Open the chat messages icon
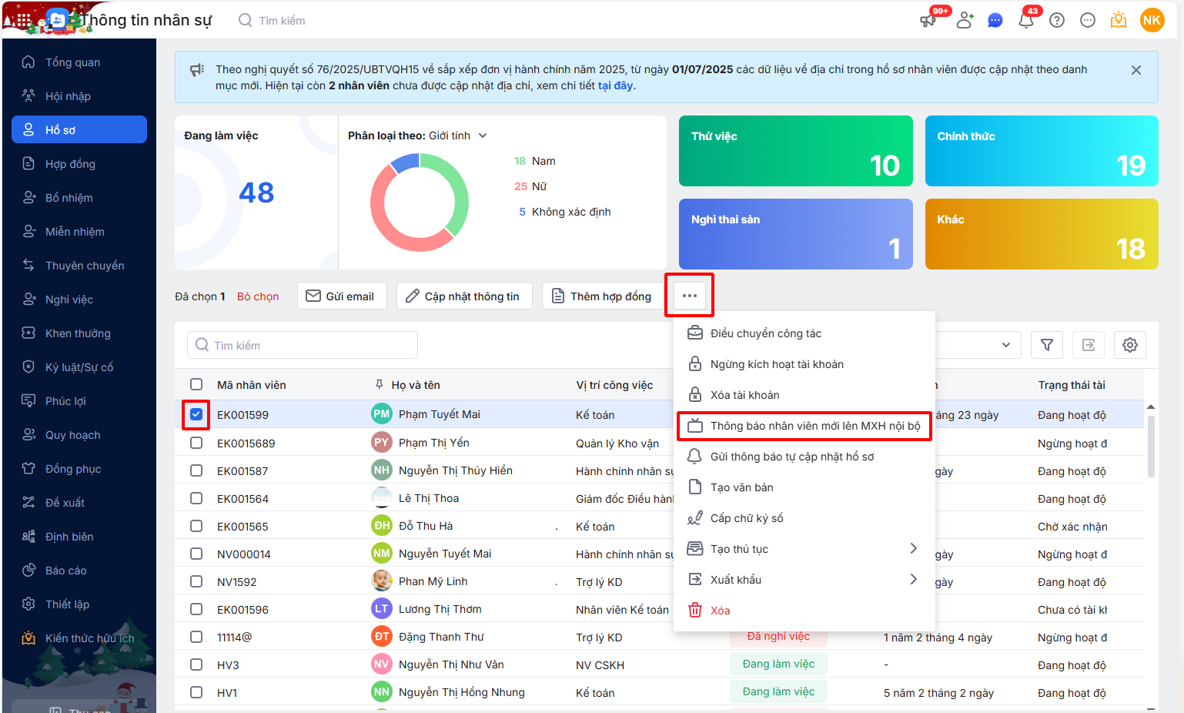1184x713 pixels. click(995, 21)
